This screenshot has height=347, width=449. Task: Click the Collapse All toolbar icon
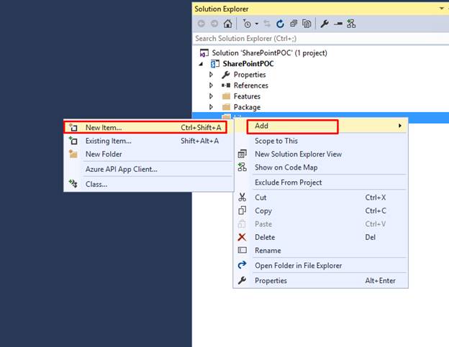click(294, 24)
